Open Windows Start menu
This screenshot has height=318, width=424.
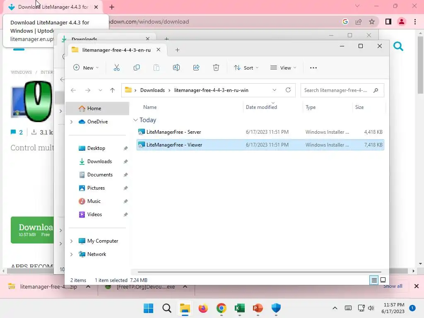149,308
